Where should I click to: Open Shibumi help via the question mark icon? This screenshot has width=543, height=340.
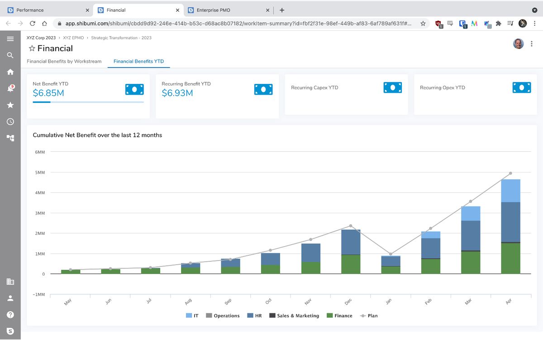click(10, 314)
